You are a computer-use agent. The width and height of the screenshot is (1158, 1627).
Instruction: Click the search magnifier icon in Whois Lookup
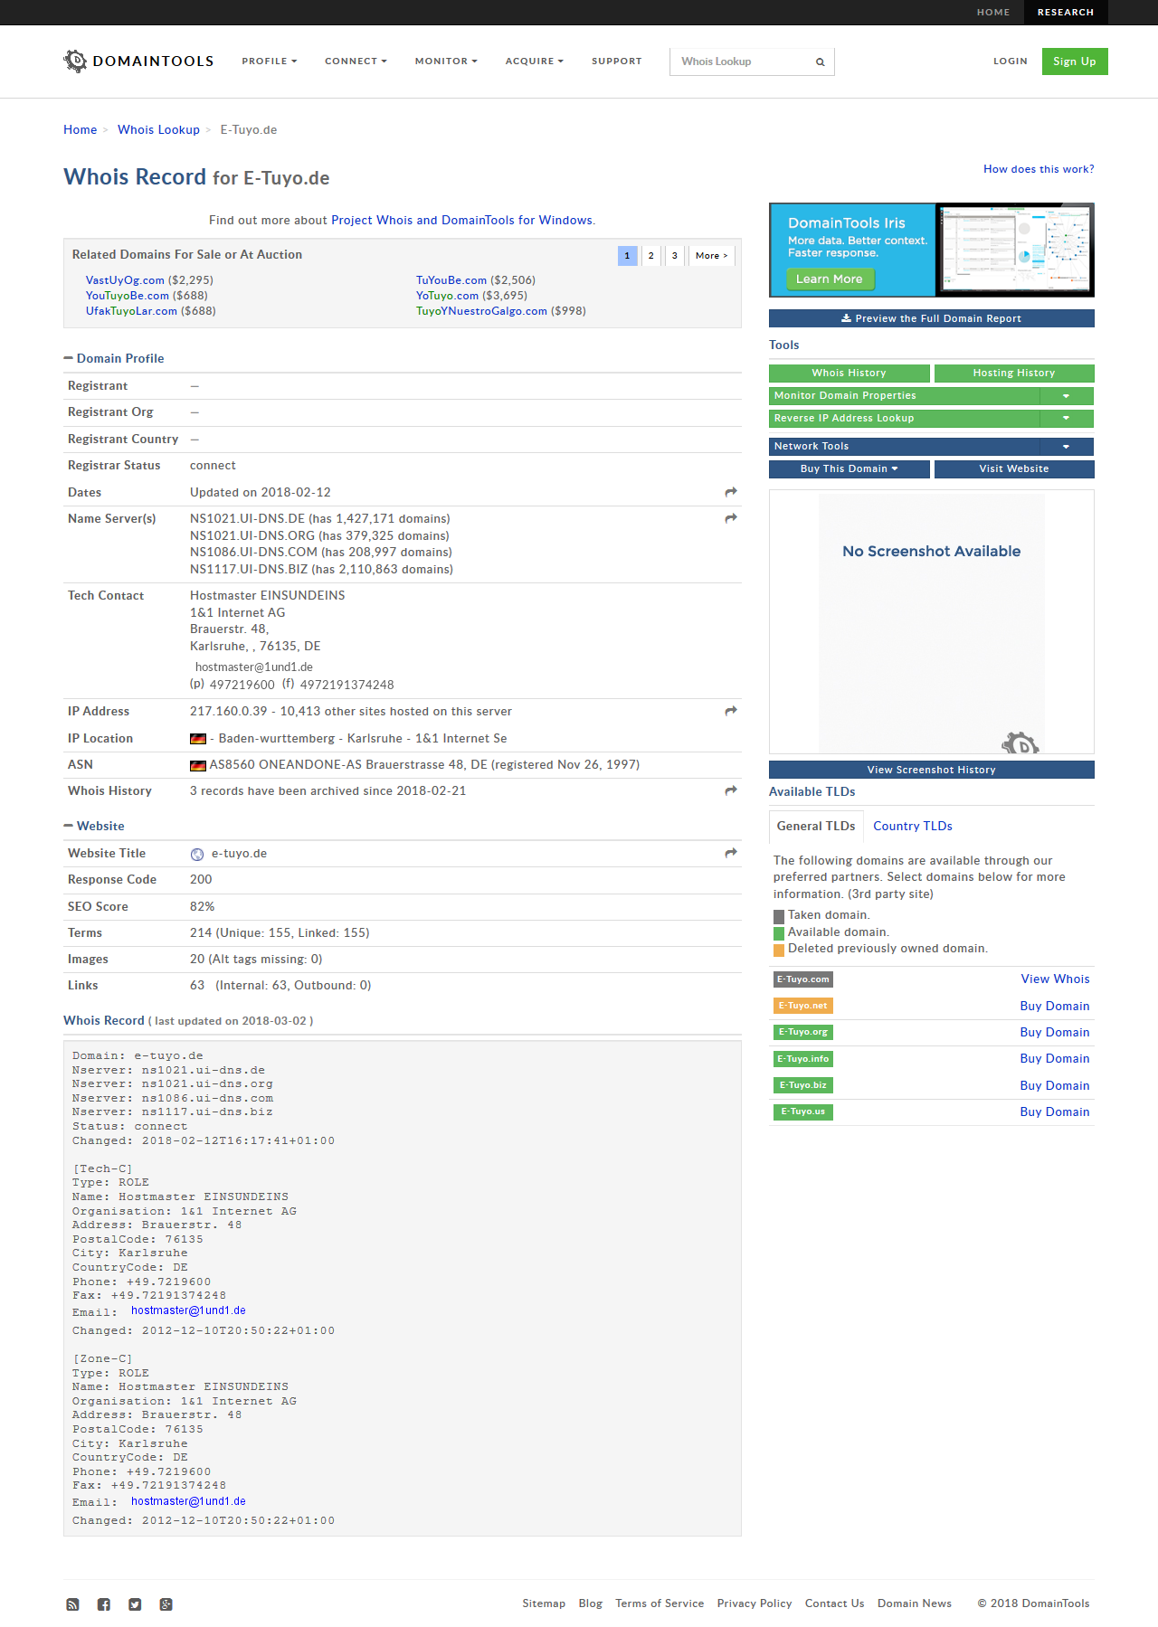coord(820,62)
